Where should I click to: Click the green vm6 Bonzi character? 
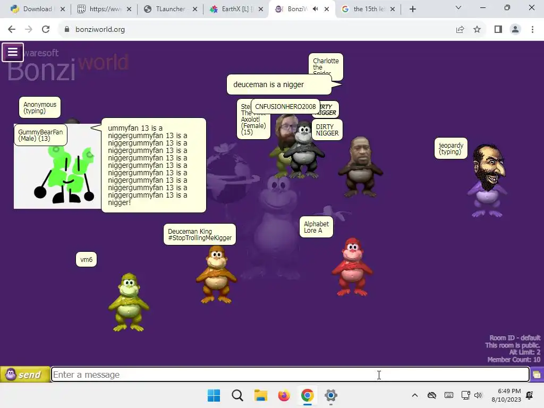129,302
